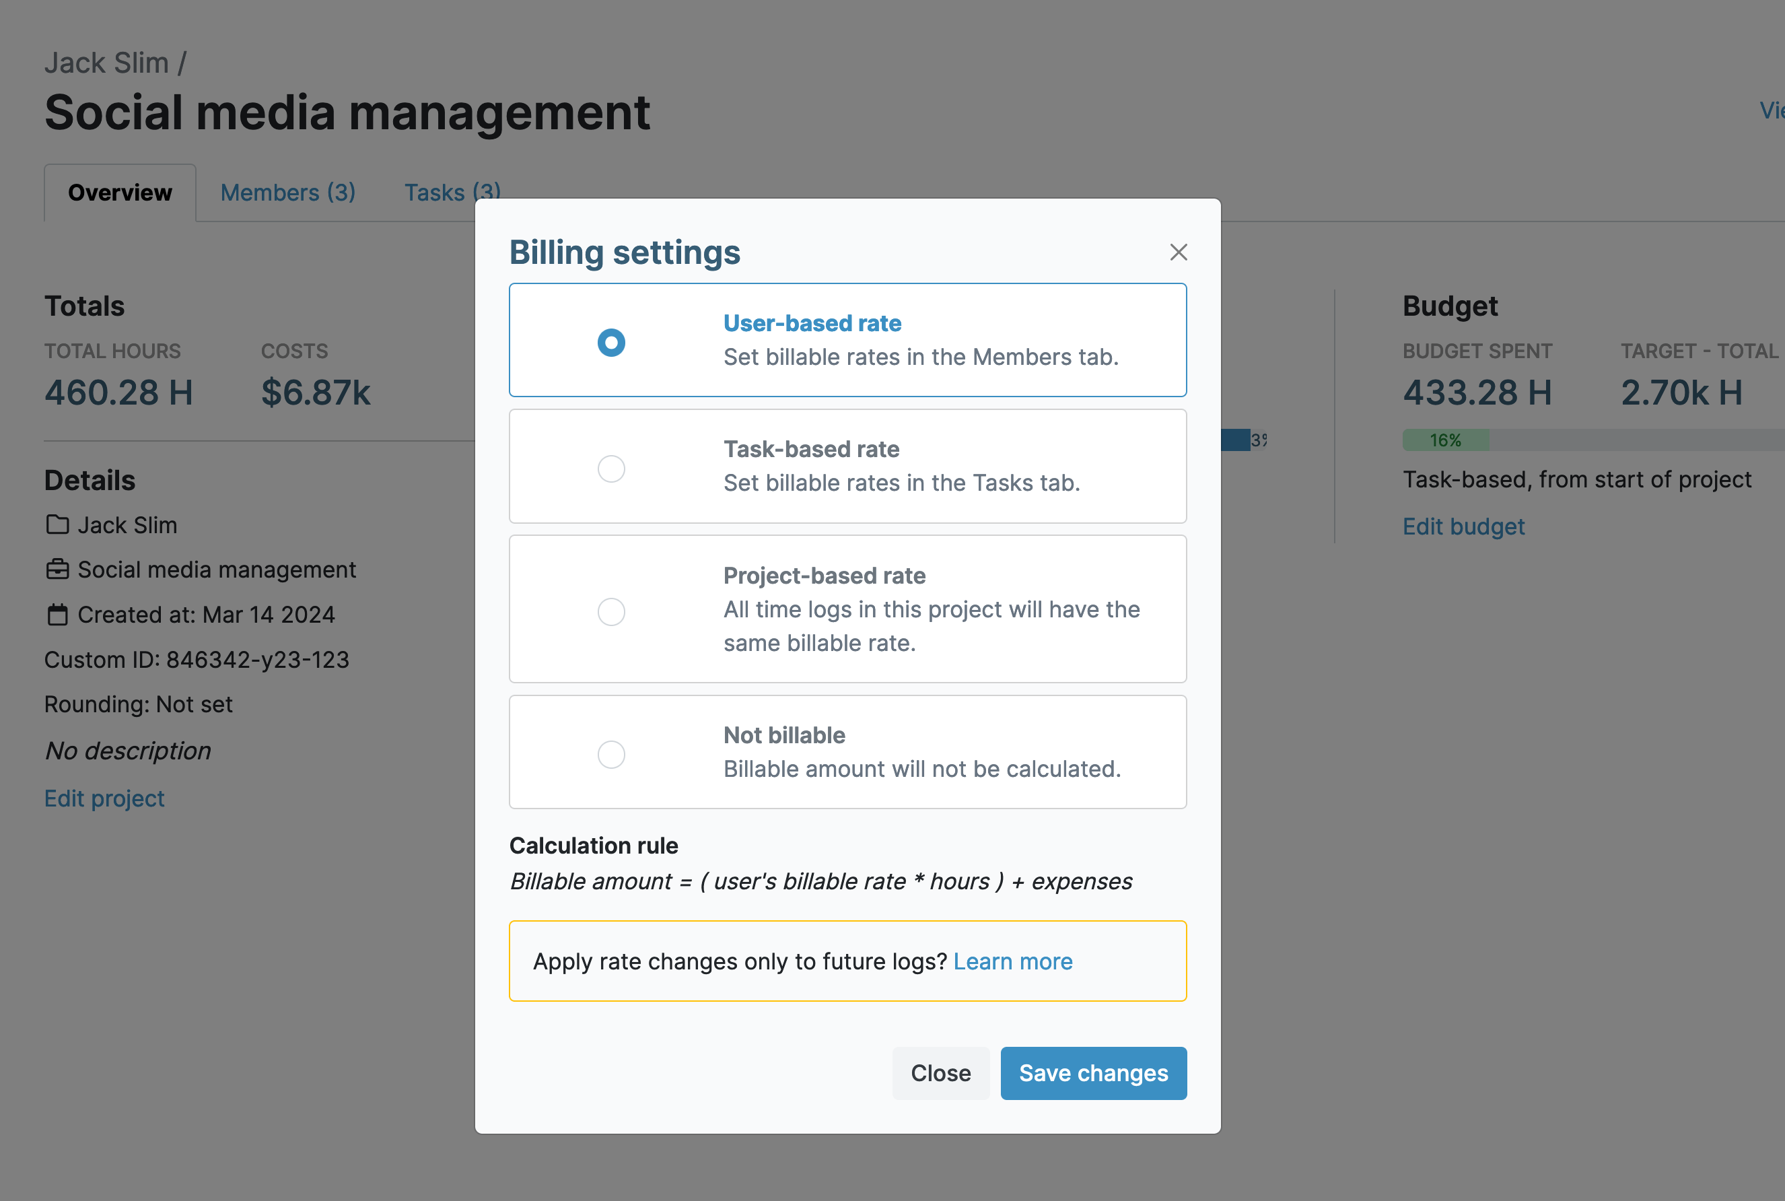Select the Task-based rate option

(x=611, y=467)
